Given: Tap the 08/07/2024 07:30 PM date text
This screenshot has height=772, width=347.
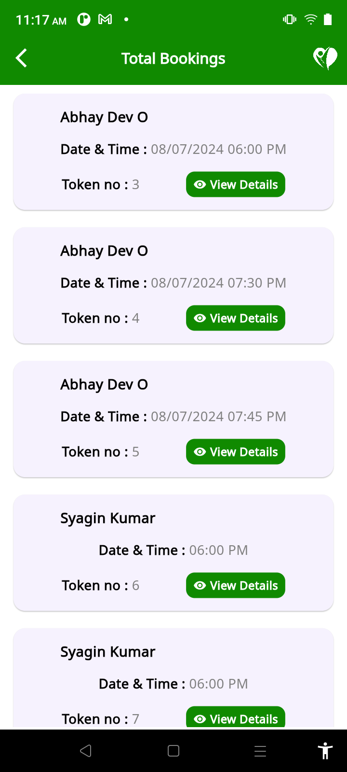Looking at the screenshot, I should (218, 283).
